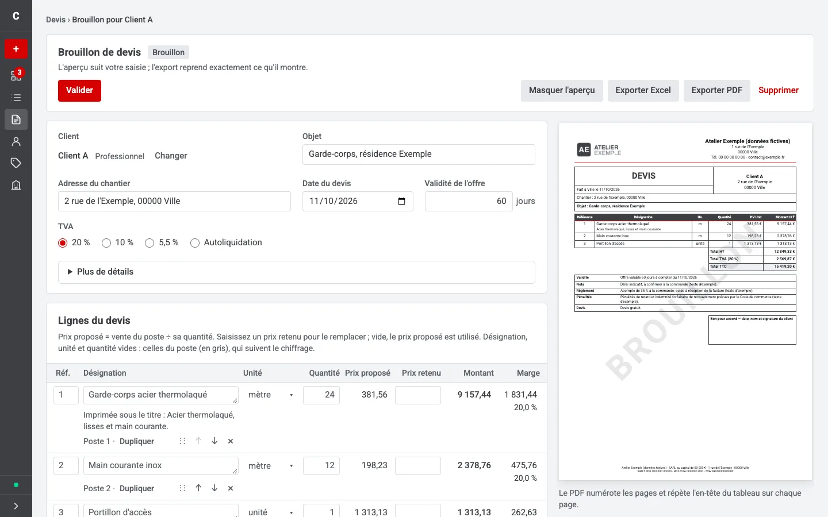Click Exporter Excel

pos(643,91)
